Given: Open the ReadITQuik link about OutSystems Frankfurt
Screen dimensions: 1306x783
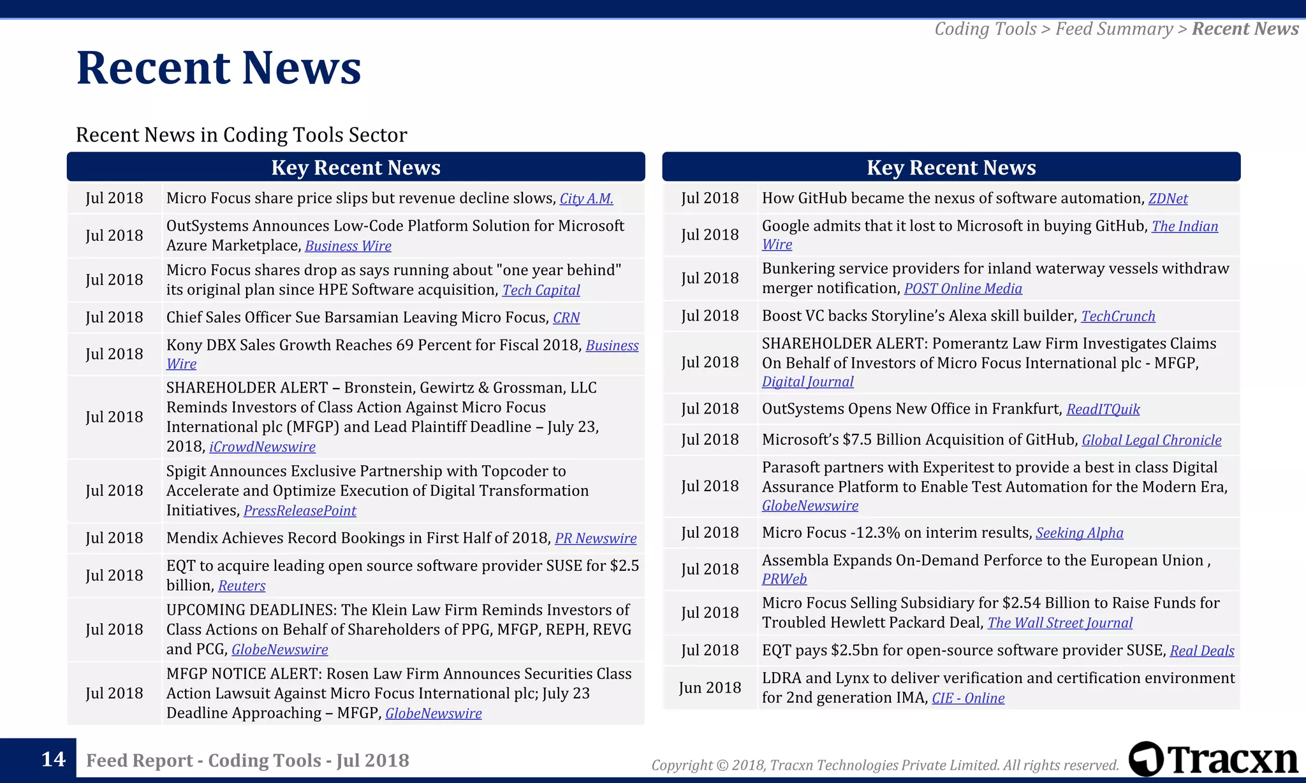Looking at the screenshot, I should pos(1103,410).
